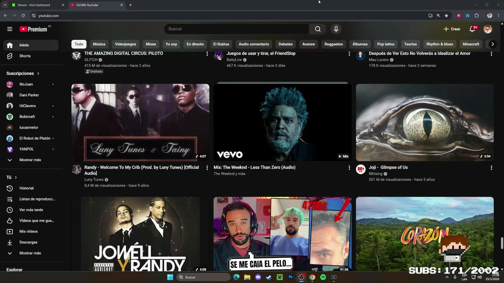Viewport: 504px width, 283px height.
Task: Open options for Juegos de usar y tirar
Action: point(349,54)
